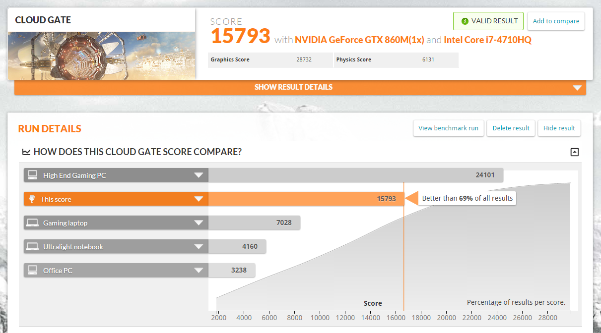601x333 pixels.
Task: Click physics score value 6131
Action: click(x=428, y=59)
